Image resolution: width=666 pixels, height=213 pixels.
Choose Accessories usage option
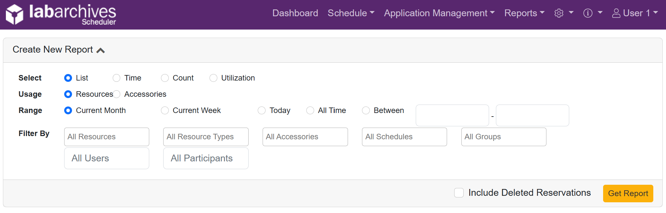117,94
